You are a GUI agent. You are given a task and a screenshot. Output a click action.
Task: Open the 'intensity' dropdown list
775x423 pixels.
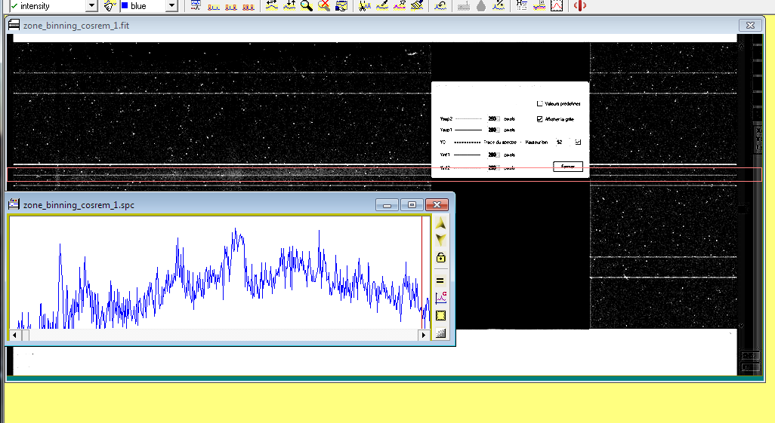tap(91, 6)
